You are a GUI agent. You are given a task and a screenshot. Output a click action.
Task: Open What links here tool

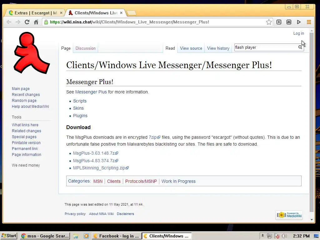click(x=25, y=125)
